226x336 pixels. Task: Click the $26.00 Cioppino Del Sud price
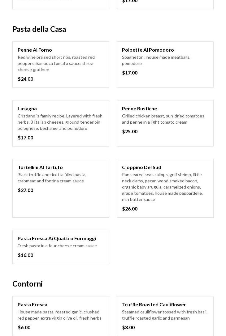pyautogui.click(x=130, y=209)
